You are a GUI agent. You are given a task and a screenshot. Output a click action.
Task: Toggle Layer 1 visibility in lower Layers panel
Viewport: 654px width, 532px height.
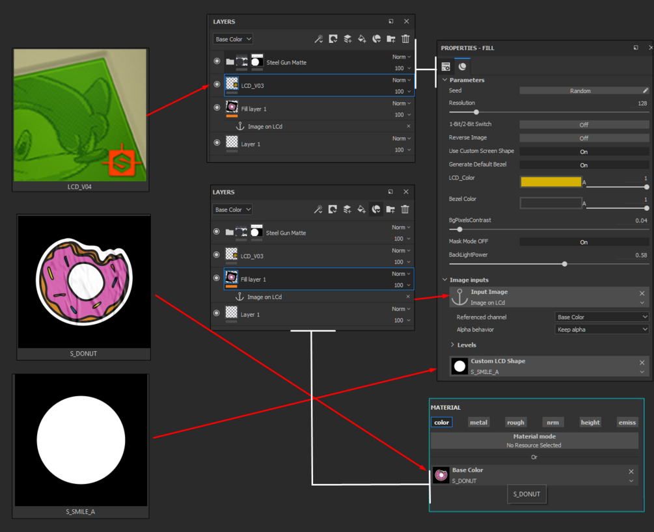click(217, 313)
